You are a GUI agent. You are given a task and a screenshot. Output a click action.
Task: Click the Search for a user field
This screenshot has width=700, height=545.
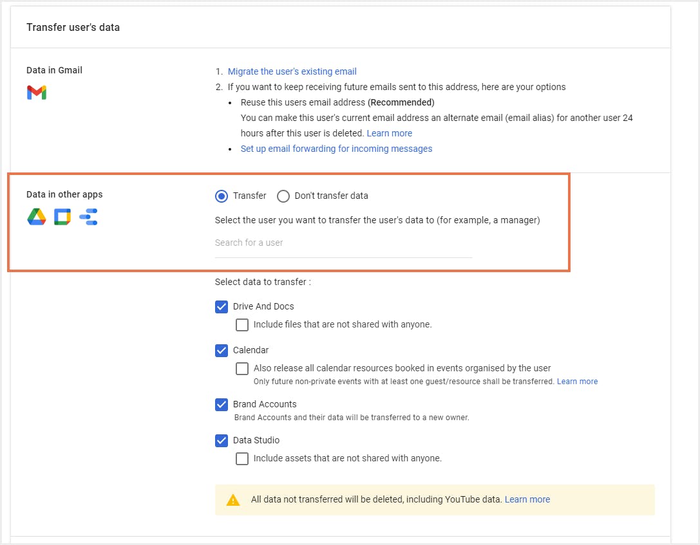(x=343, y=243)
